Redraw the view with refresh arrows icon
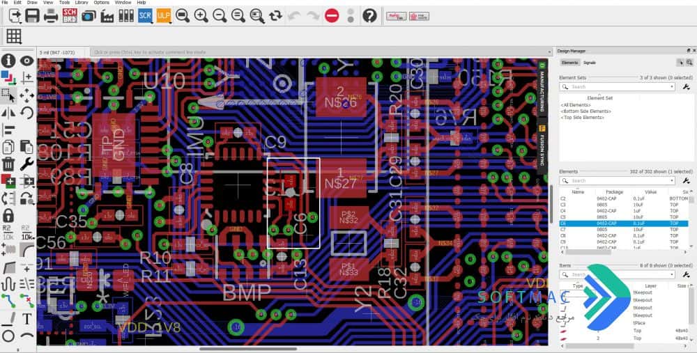 [275, 16]
